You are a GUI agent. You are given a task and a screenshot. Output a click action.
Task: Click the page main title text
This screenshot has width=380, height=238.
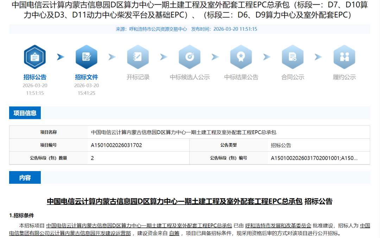point(190,10)
